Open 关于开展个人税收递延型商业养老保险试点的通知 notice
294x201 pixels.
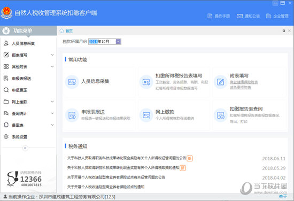(x=106, y=187)
